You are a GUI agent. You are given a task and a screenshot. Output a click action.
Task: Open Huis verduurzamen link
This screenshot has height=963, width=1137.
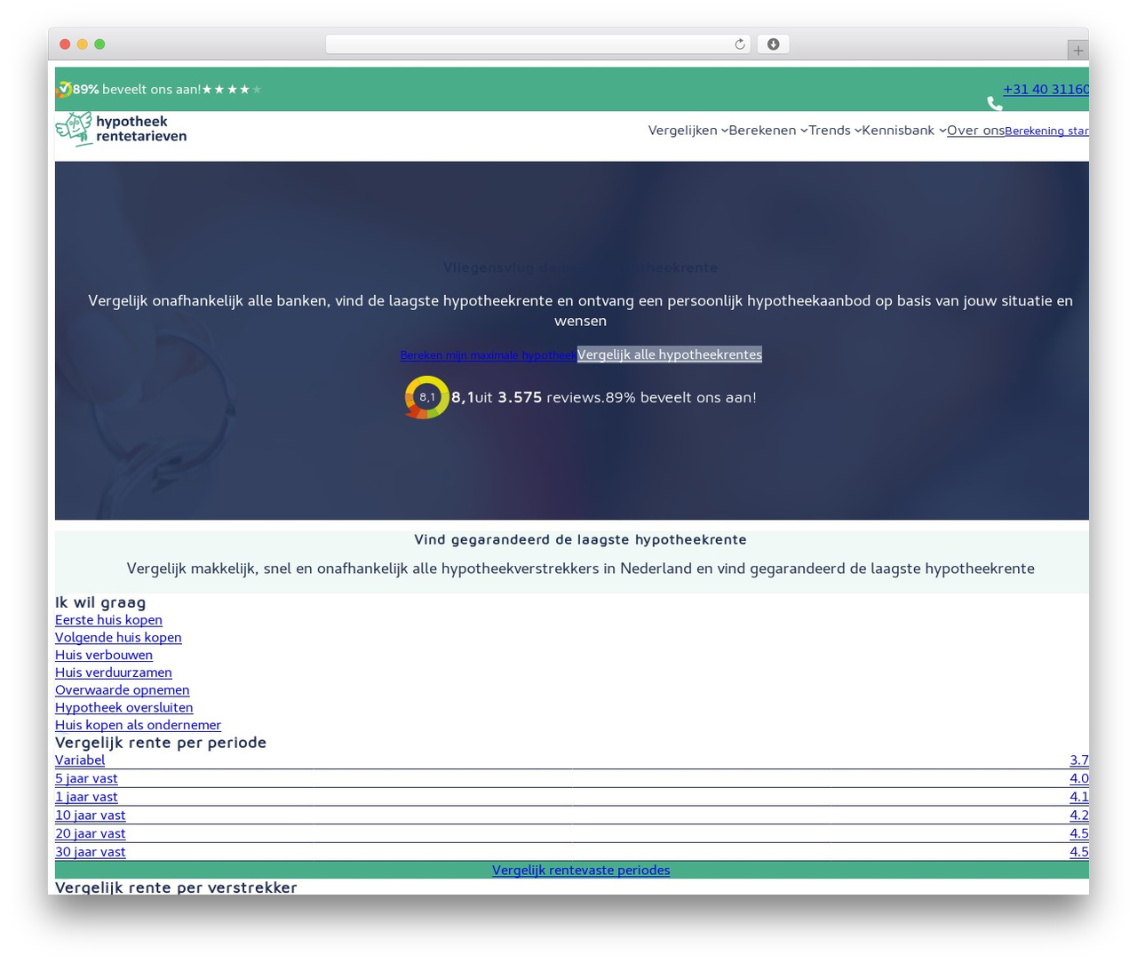pyautogui.click(x=114, y=673)
